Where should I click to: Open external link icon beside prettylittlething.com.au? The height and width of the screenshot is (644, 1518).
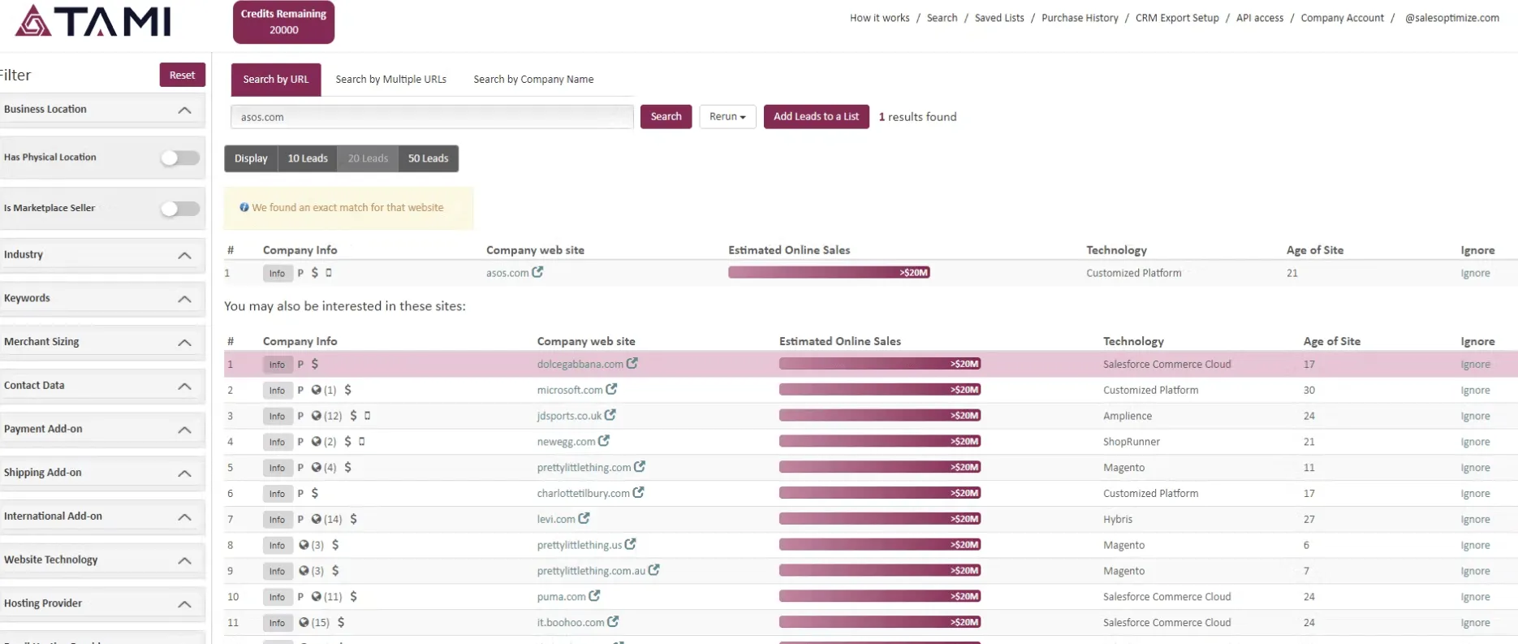[x=653, y=570]
